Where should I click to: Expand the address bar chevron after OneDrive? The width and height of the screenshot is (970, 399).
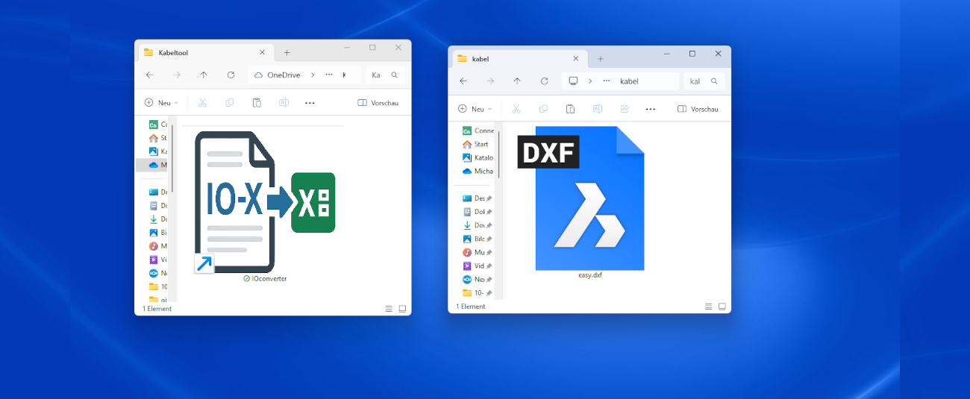pyautogui.click(x=313, y=75)
